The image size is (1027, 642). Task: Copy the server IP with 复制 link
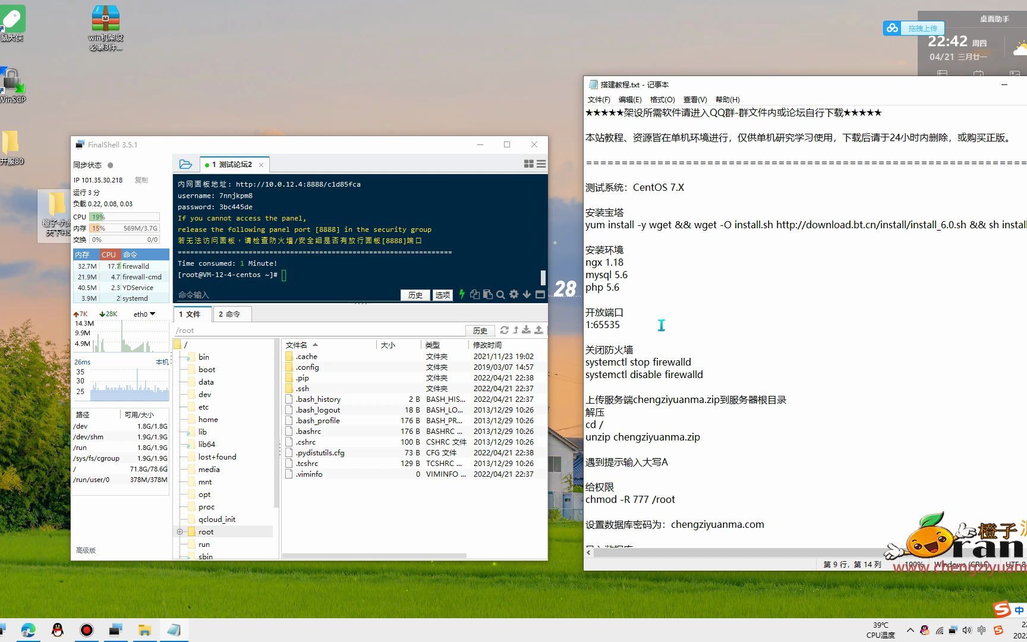tap(141, 180)
